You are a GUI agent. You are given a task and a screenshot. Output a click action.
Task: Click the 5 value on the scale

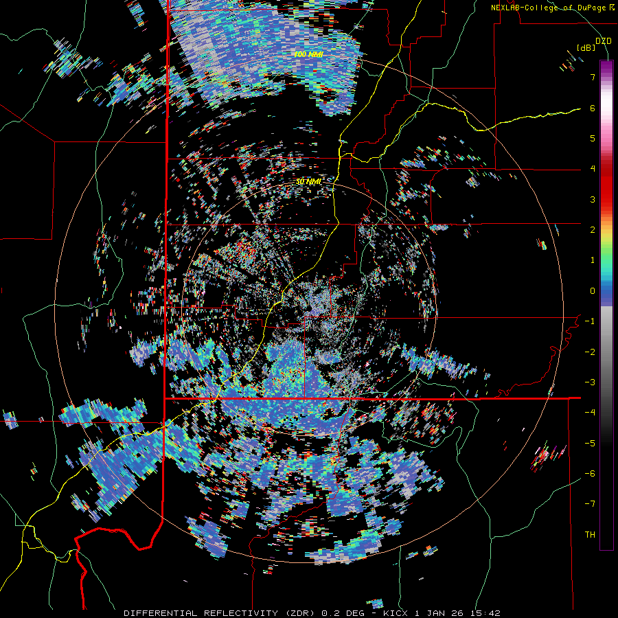point(593,138)
